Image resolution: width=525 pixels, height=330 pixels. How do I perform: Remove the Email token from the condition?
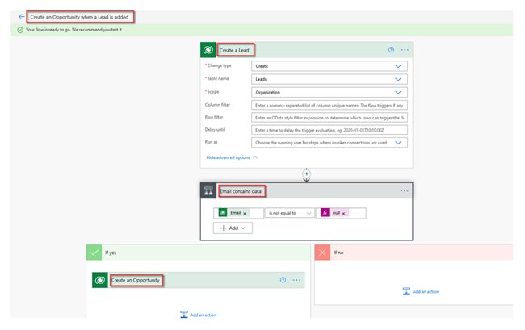click(x=245, y=213)
